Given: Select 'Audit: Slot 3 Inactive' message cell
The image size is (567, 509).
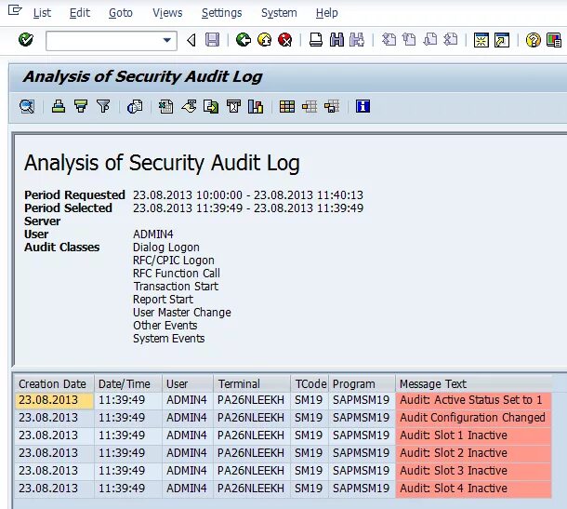Looking at the screenshot, I should pos(473,471).
